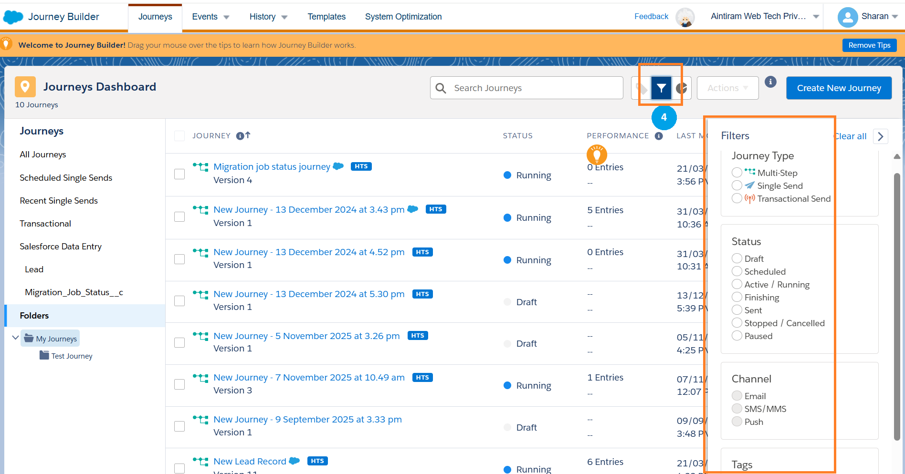Click the Journey column sort arrow

click(248, 135)
